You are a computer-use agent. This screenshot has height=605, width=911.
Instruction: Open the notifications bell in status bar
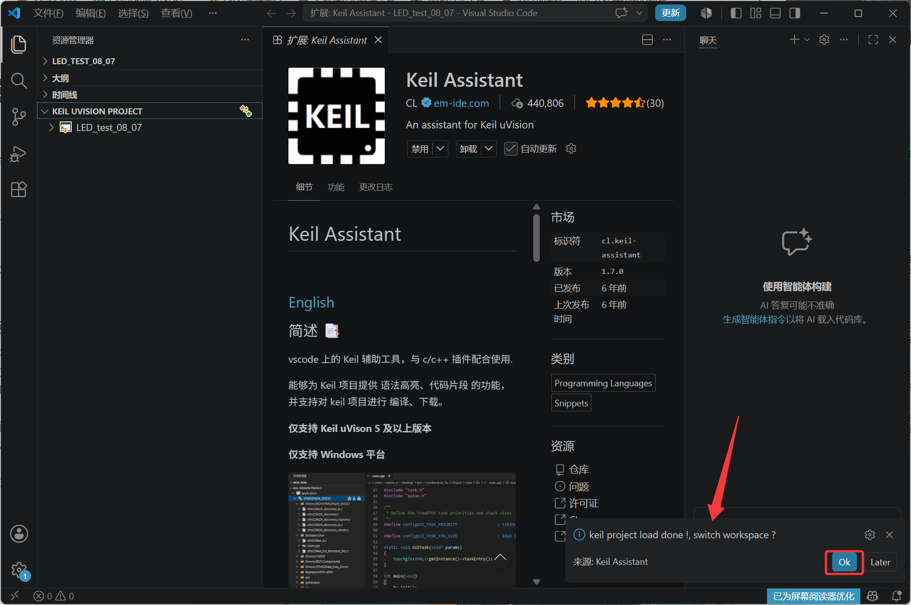[896, 596]
